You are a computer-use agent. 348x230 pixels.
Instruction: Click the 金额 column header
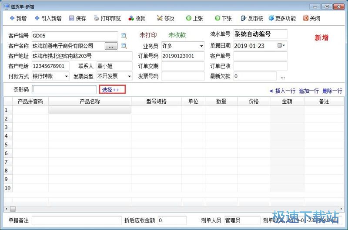tap(287, 101)
